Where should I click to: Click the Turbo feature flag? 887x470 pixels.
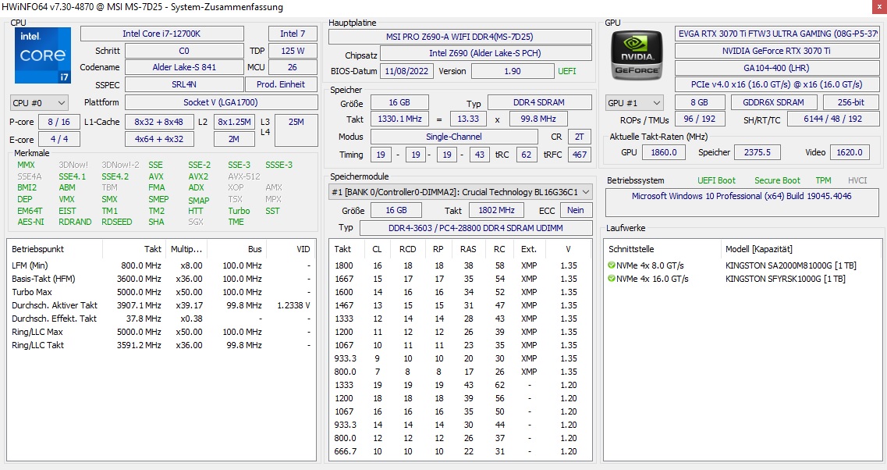[x=239, y=211]
